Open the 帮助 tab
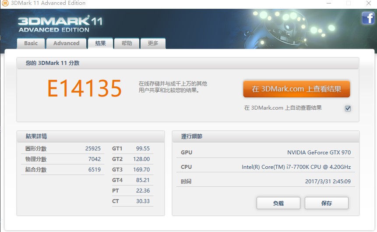 click(x=127, y=43)
